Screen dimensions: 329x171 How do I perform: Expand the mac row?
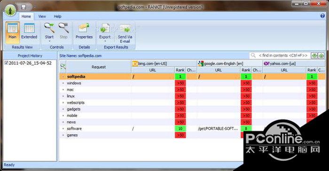click(63, 90)
